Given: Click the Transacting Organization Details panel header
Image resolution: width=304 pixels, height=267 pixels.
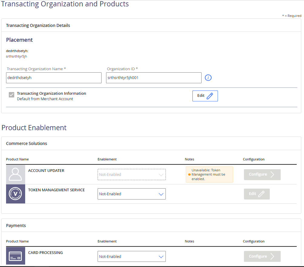Looking at the screenshot, I should pos(38,25).
